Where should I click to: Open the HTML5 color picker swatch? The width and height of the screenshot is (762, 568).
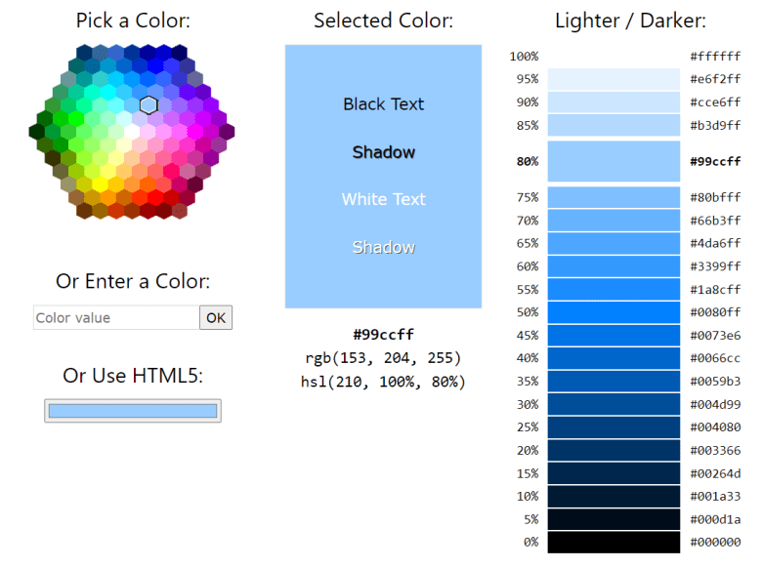[x=133, y=411]
